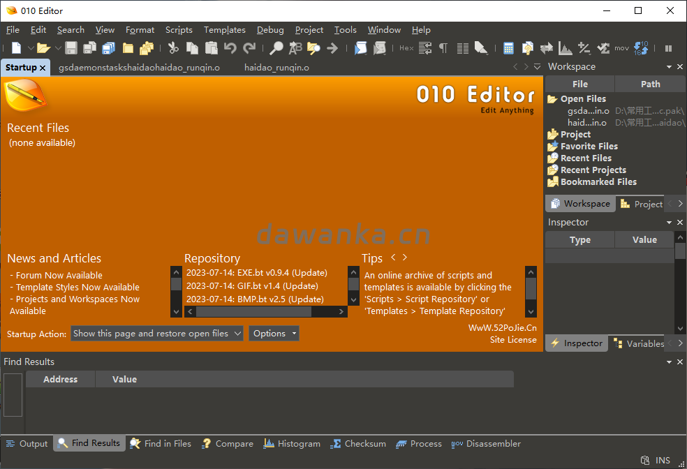Viewport: 687px width, 469px height.
Task: Click the Replace A-B icon
Action: [295, 47]
